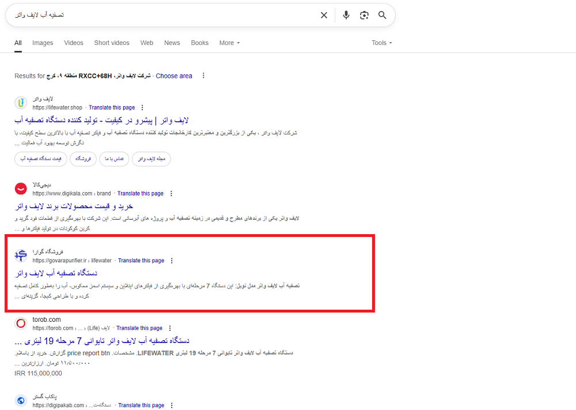The height and width of the screenshot is (410, 576).
Task: Click the مجله لایف واتر sitelink chip
Action: (151, 159)
